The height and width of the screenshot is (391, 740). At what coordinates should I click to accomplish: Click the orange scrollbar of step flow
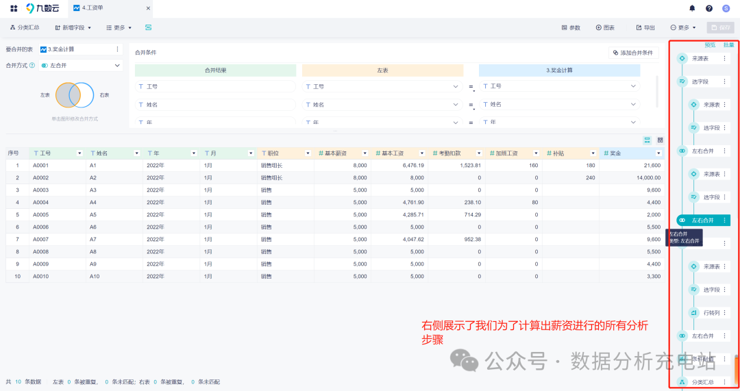click(737, 370)
